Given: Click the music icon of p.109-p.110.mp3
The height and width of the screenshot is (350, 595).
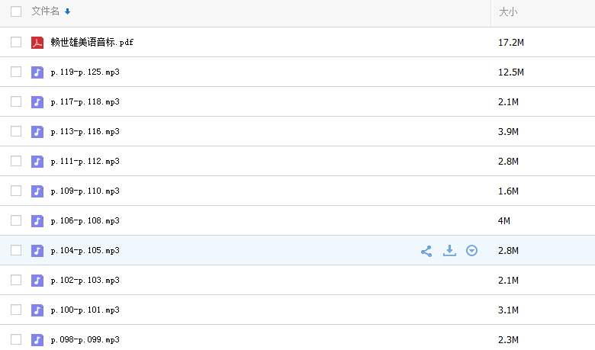Looking at the screenshot, I should coord(37,191).
